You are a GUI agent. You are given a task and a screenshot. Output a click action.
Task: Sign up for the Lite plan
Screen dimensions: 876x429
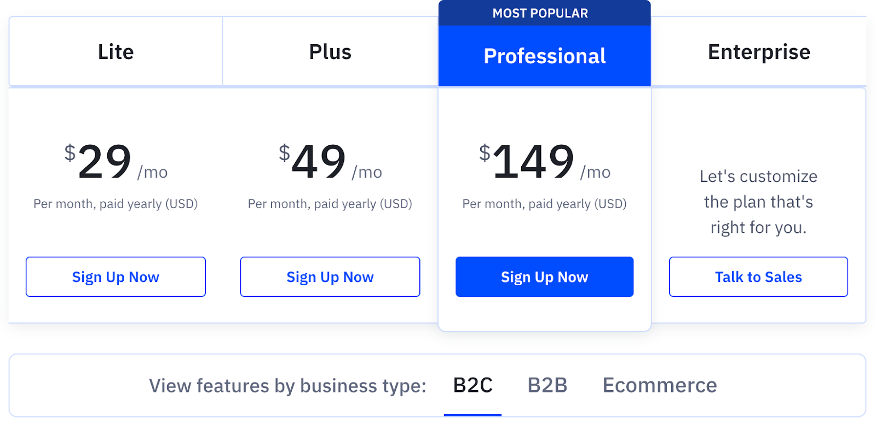115,277
